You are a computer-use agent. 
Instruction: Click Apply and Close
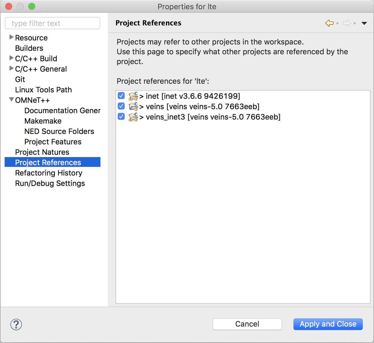click(328, 324)
